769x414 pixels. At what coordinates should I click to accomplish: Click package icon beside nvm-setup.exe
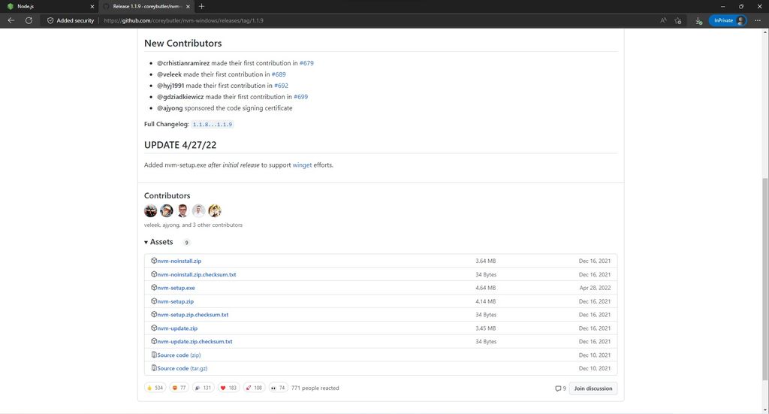(154, 288)
